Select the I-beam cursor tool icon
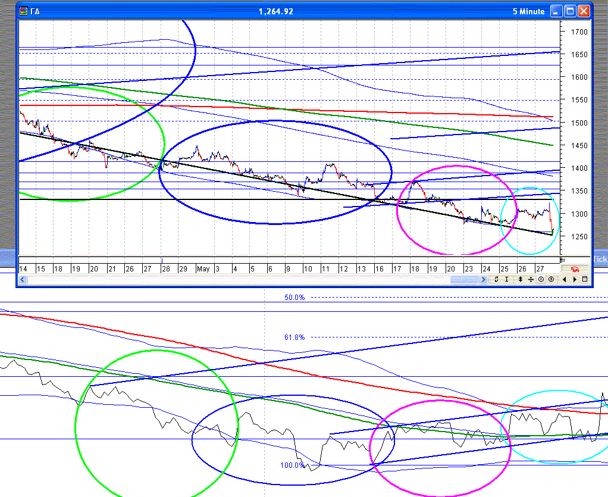 (506, 279)
